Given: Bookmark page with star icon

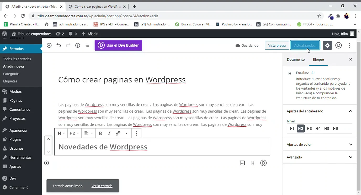Looking at the screenshot, I should click(x=319, y=16).
